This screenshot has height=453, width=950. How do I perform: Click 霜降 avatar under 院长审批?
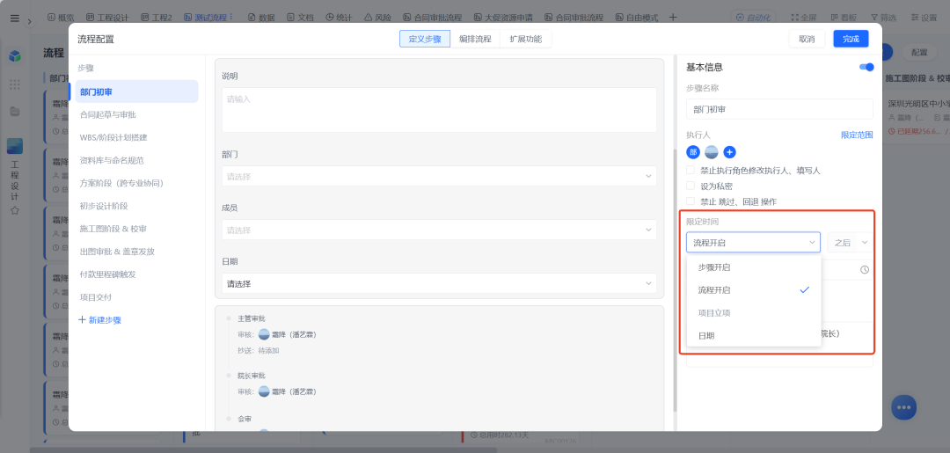pyautogui.click(x=264, y=391)
